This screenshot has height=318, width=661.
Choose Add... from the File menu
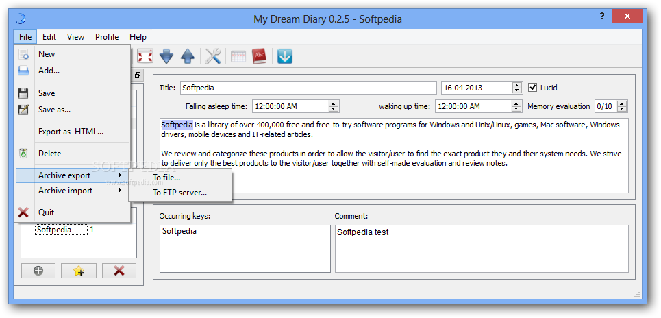tap(73, 71)
